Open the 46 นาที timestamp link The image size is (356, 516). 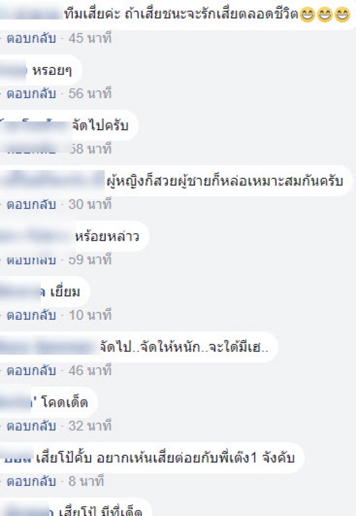pos(90,371)
